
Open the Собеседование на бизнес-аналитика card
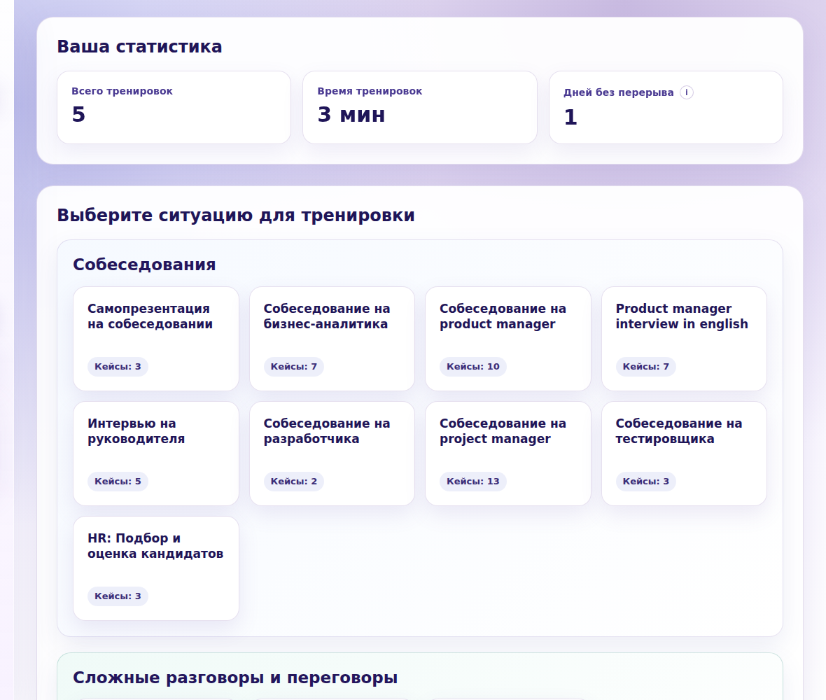pos(332,339)
